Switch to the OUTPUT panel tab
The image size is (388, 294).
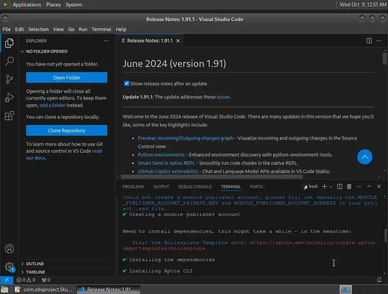tap(161, 187)
